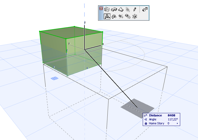
Task: Select the split-box icon in the pet palette
Action: pyautogui.click(x=107, y=10)
